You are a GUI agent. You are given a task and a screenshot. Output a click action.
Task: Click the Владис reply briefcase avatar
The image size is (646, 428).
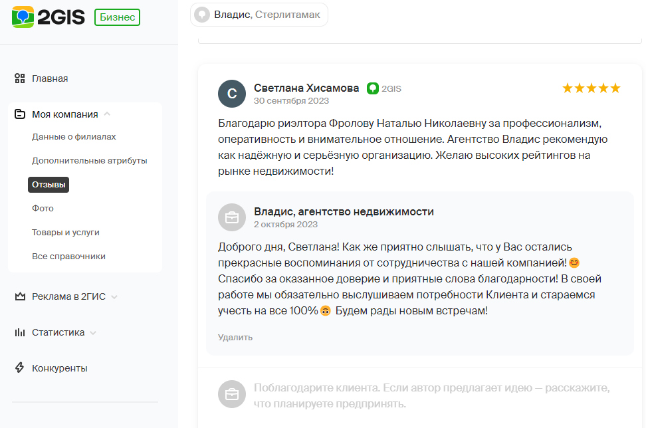coord(232,217)
